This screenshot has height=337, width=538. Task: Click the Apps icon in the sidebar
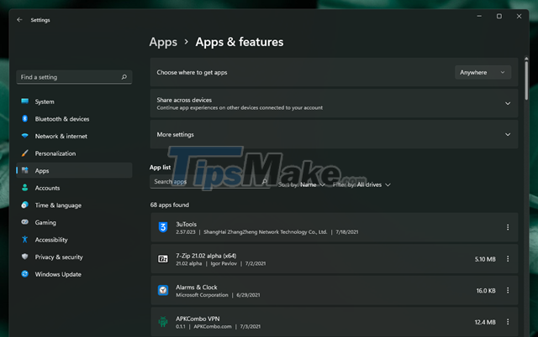(24, 170)
